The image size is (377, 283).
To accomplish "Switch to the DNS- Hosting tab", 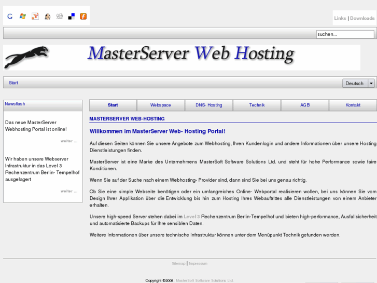I will 208,105.
